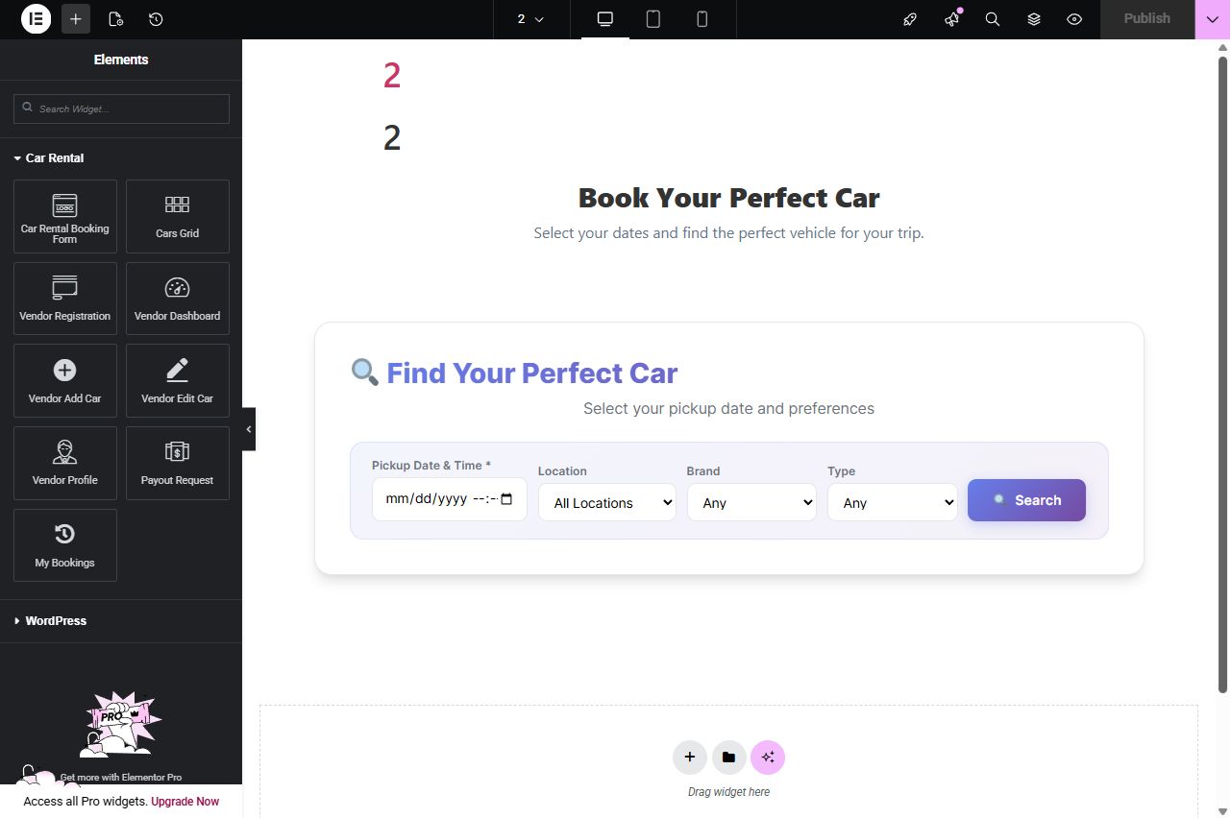Viewport: 1231px width, 818px height.
Task: Open the add element plus button
Action: [x=76, y=19]
